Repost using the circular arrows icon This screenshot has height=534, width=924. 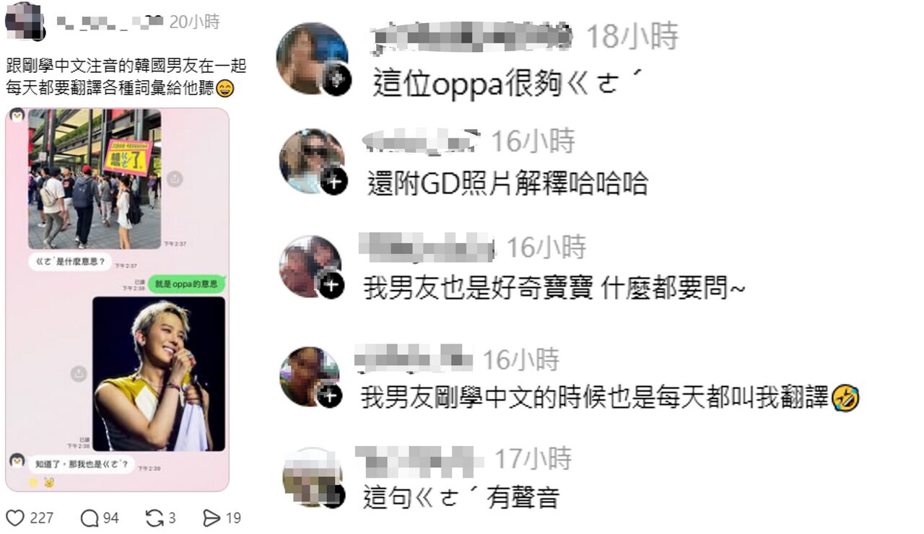tap(154, 517)
